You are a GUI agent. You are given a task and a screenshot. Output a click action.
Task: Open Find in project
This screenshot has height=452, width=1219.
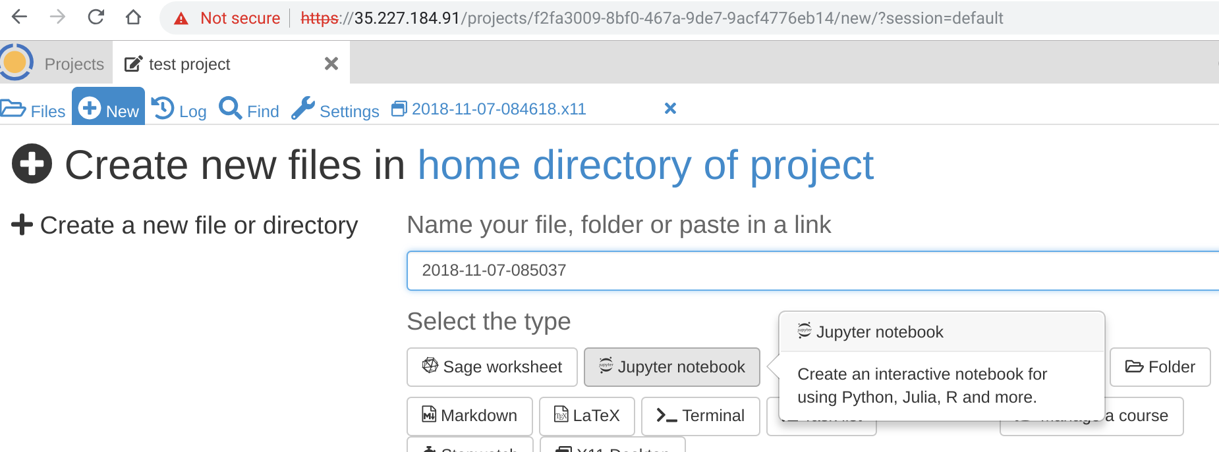249,110
